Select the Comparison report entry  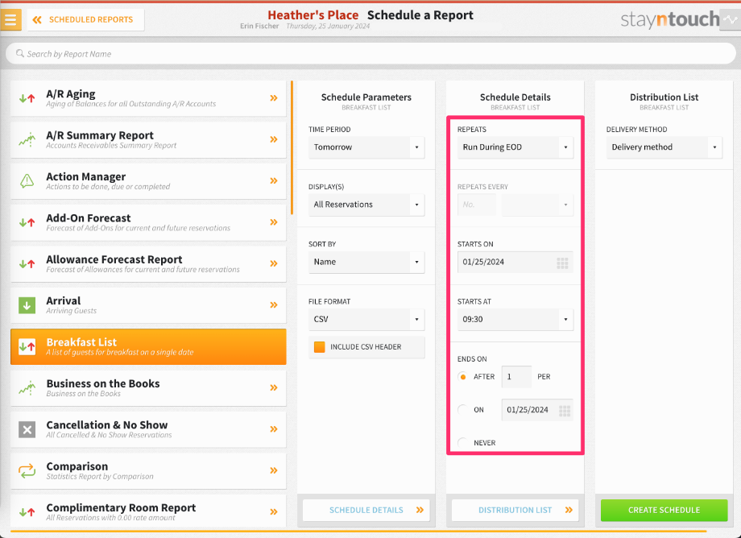[148, 470]
